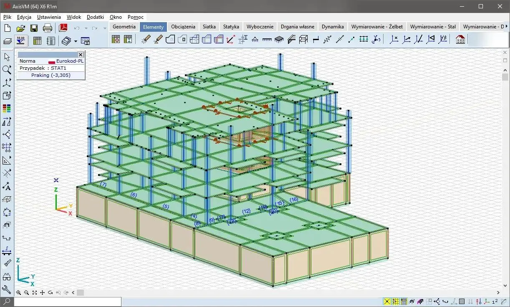Select the surface support icon
This screenshot has height=307, width=510.
[x=279, y=40]
